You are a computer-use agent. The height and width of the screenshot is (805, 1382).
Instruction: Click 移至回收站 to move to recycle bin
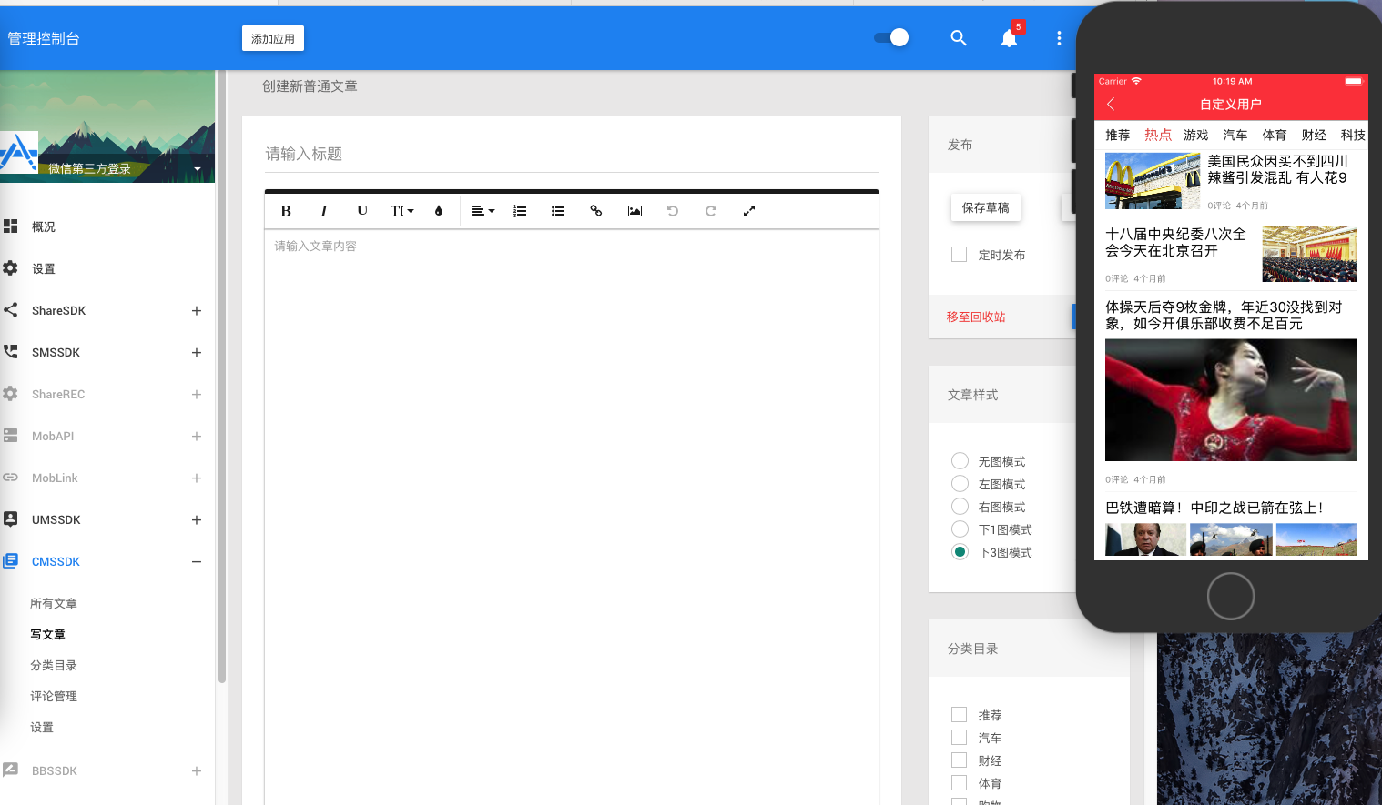[x=975, y=316]
